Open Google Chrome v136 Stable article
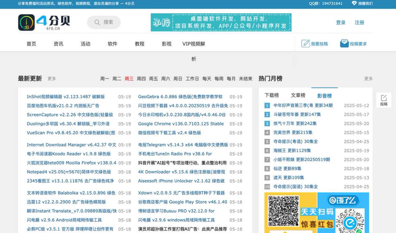Viewport: 396px width, 233px height. 181,124
